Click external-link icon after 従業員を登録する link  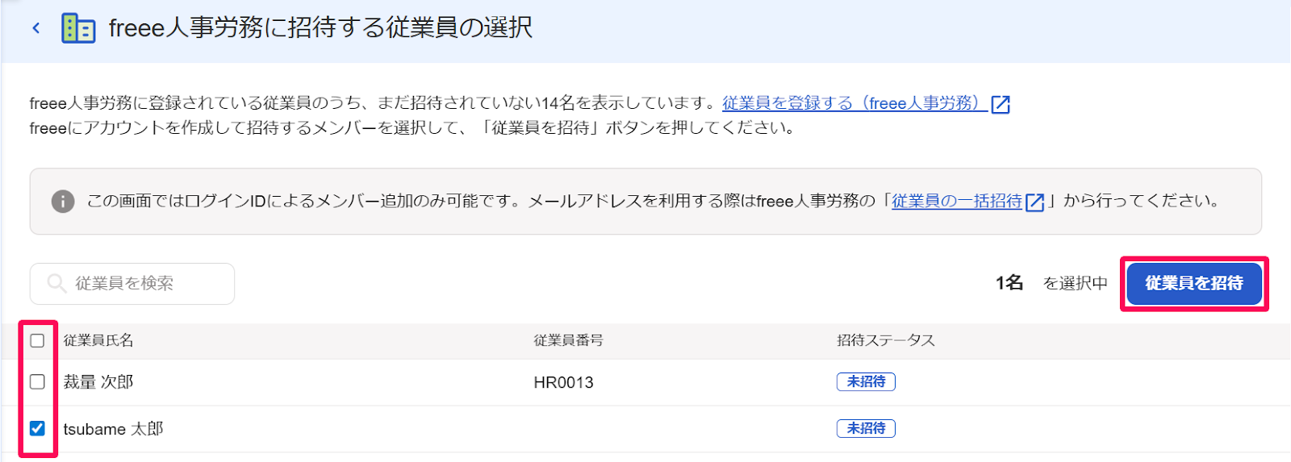[x=1001, y=104]
